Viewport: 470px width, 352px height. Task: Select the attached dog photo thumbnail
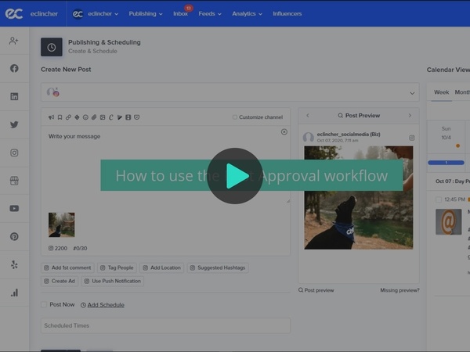click(x=61, y=224)
